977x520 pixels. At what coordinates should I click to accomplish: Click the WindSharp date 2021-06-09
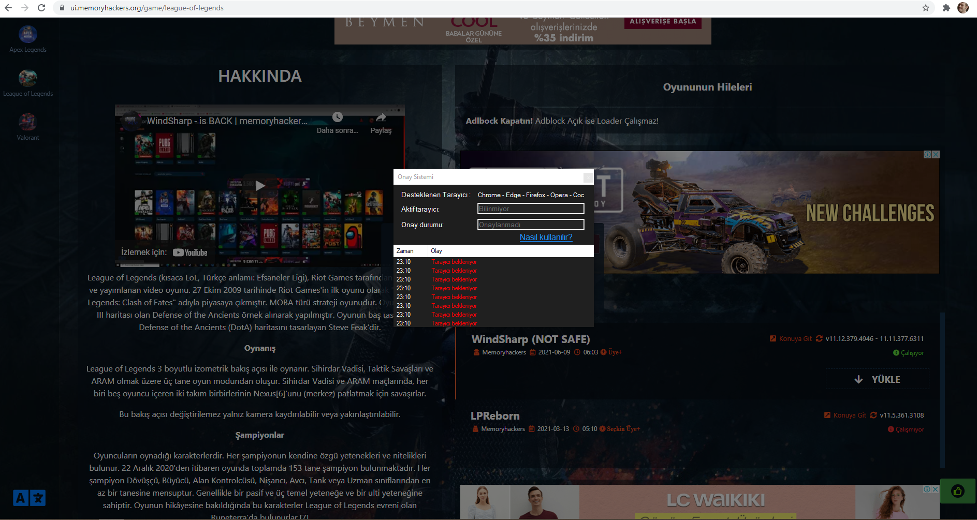(554, 352)
